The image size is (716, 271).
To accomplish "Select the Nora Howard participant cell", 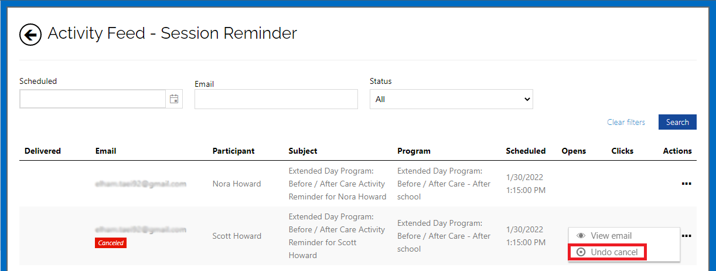I will click(237, 184).
